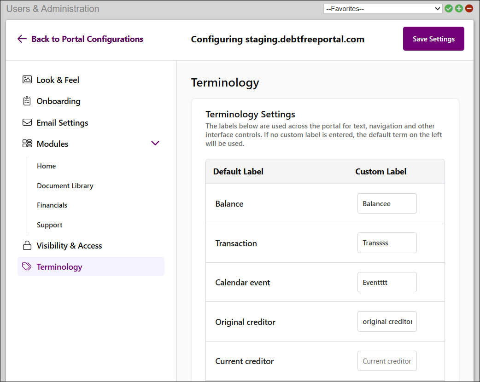Select Document Library under Modules

pos(65,186)
